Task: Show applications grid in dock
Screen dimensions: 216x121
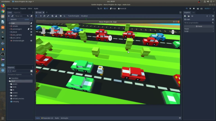Action: [x=3, y=118]
